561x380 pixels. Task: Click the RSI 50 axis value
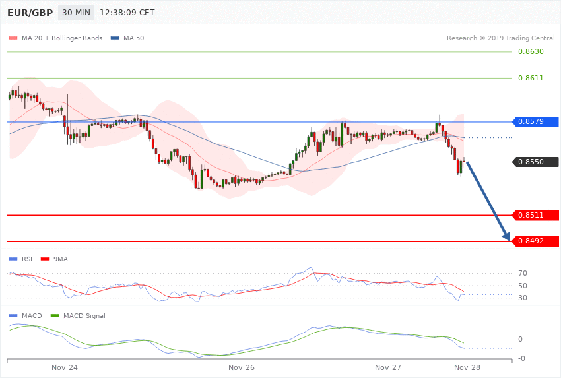coord(522,286)
